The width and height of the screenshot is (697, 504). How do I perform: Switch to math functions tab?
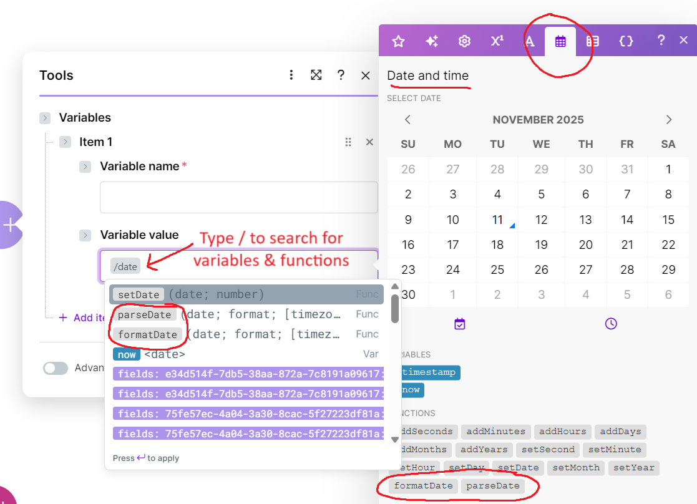pos(497,41)
